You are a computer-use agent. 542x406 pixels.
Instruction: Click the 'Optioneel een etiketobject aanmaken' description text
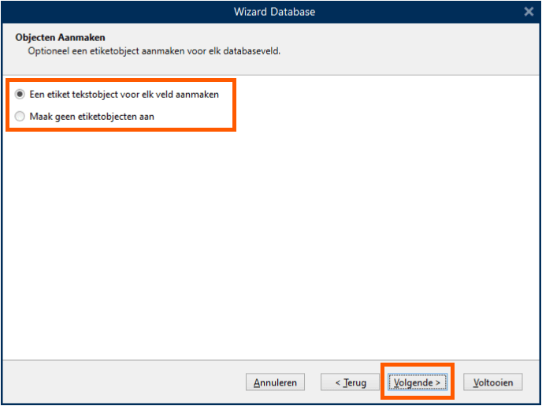154,51
